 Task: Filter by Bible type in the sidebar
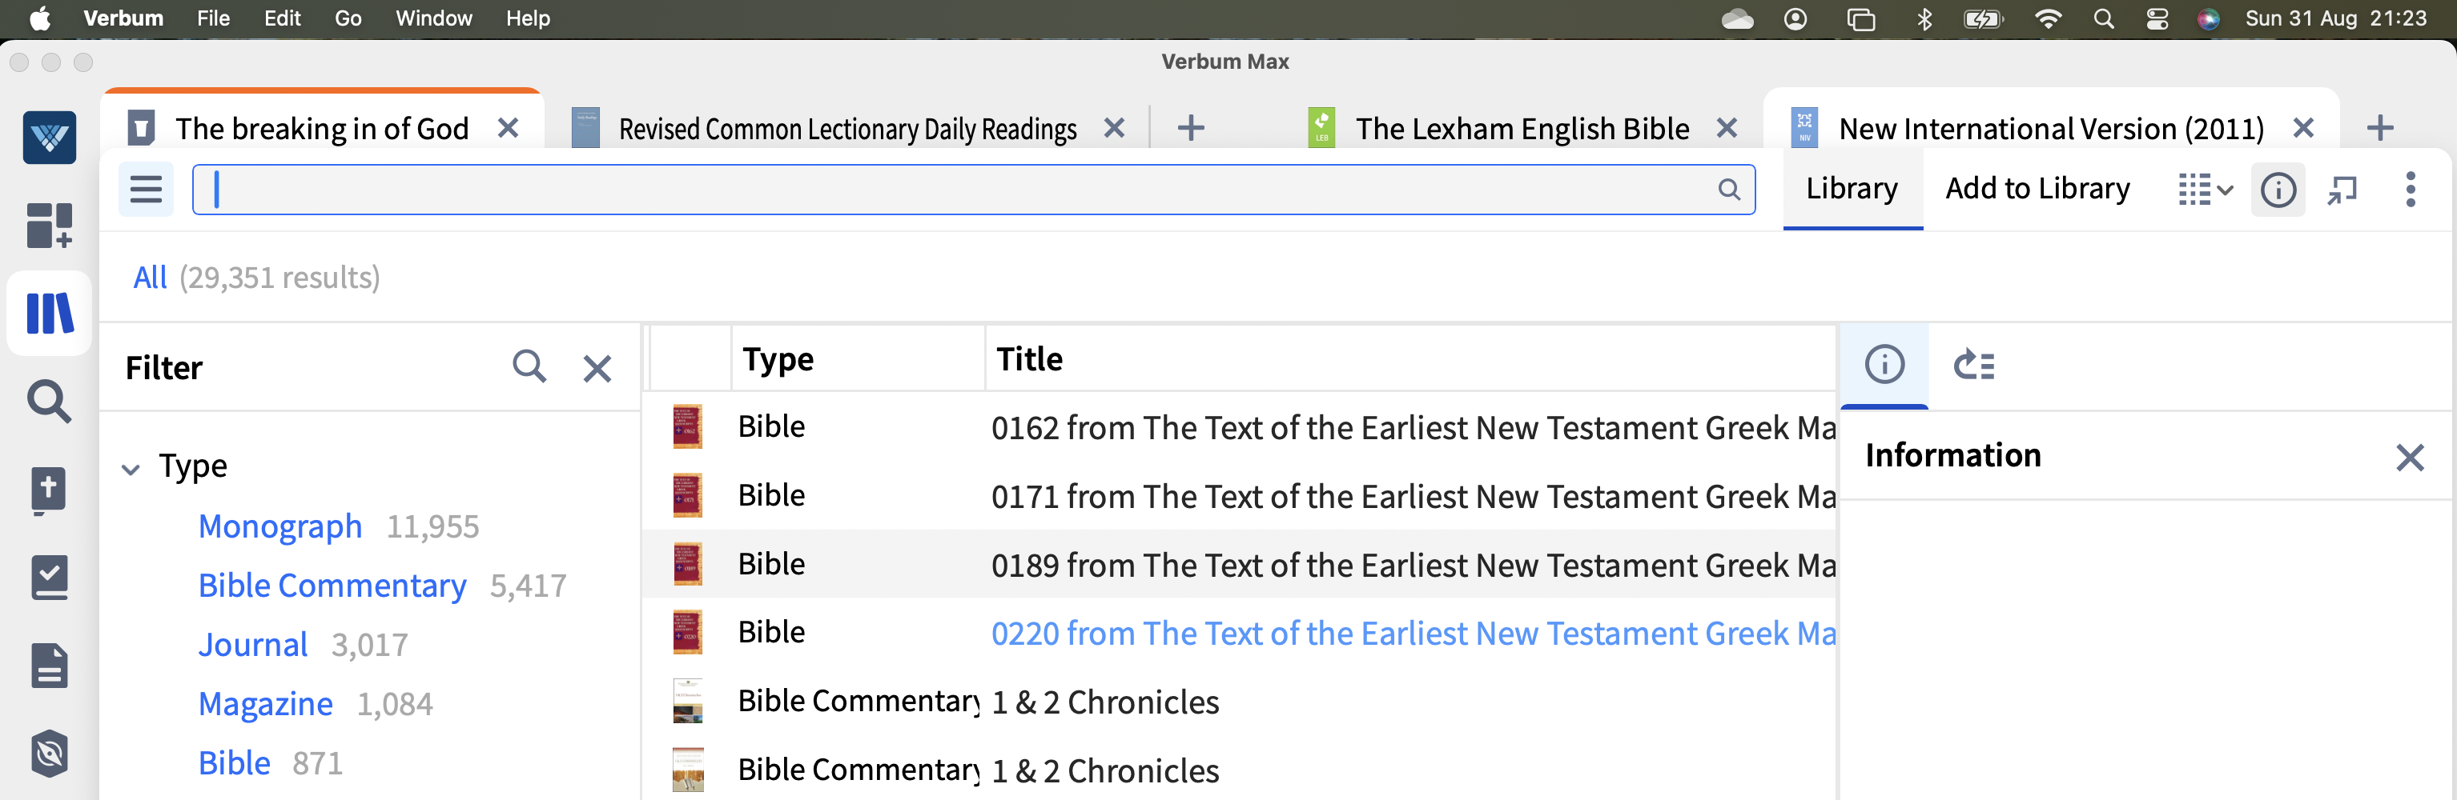coord(235,763)
